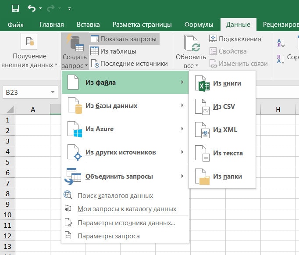
Task: Click the Объединить запросы tables icon
Action: coord(73,176)
